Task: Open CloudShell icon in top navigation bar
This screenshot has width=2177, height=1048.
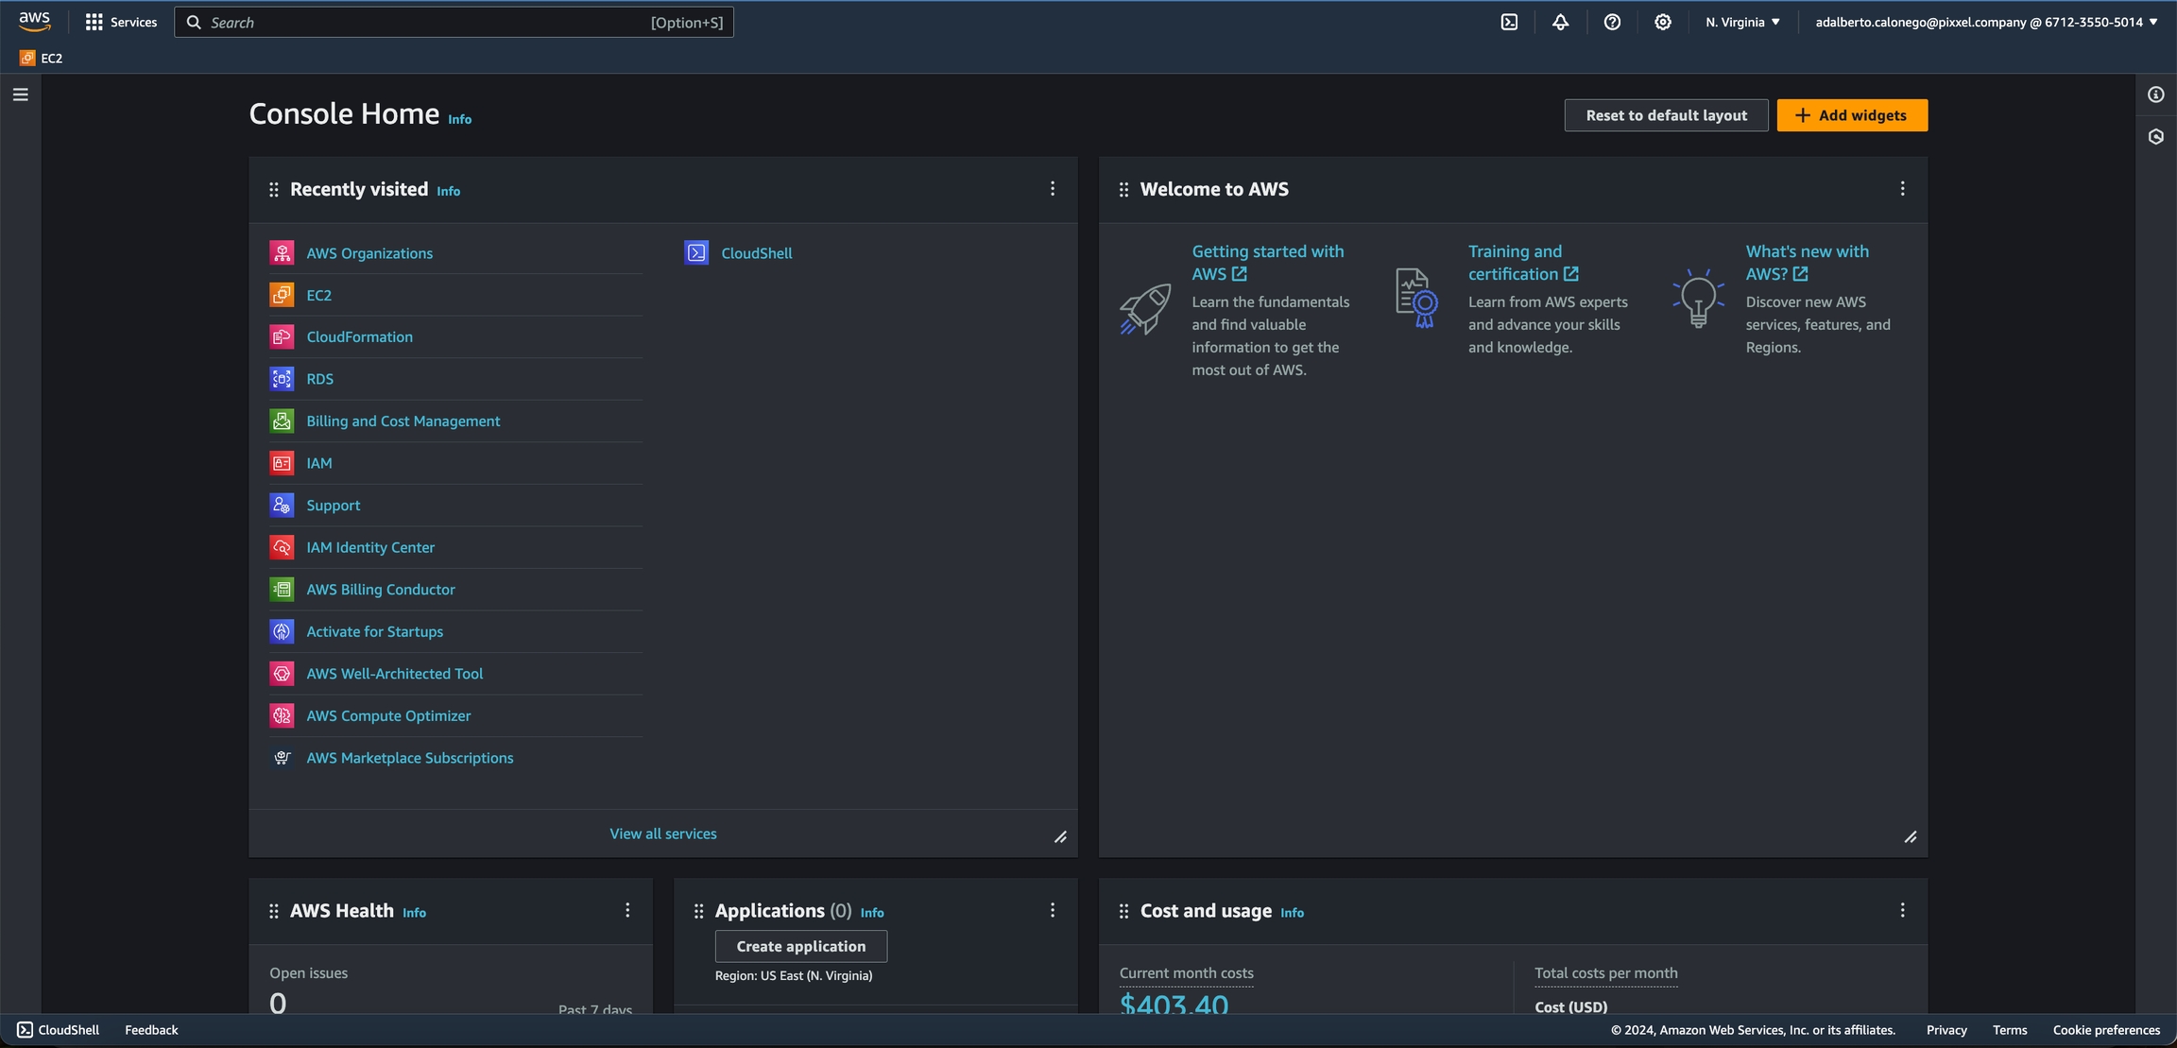Action: (x=1509, y=22)
